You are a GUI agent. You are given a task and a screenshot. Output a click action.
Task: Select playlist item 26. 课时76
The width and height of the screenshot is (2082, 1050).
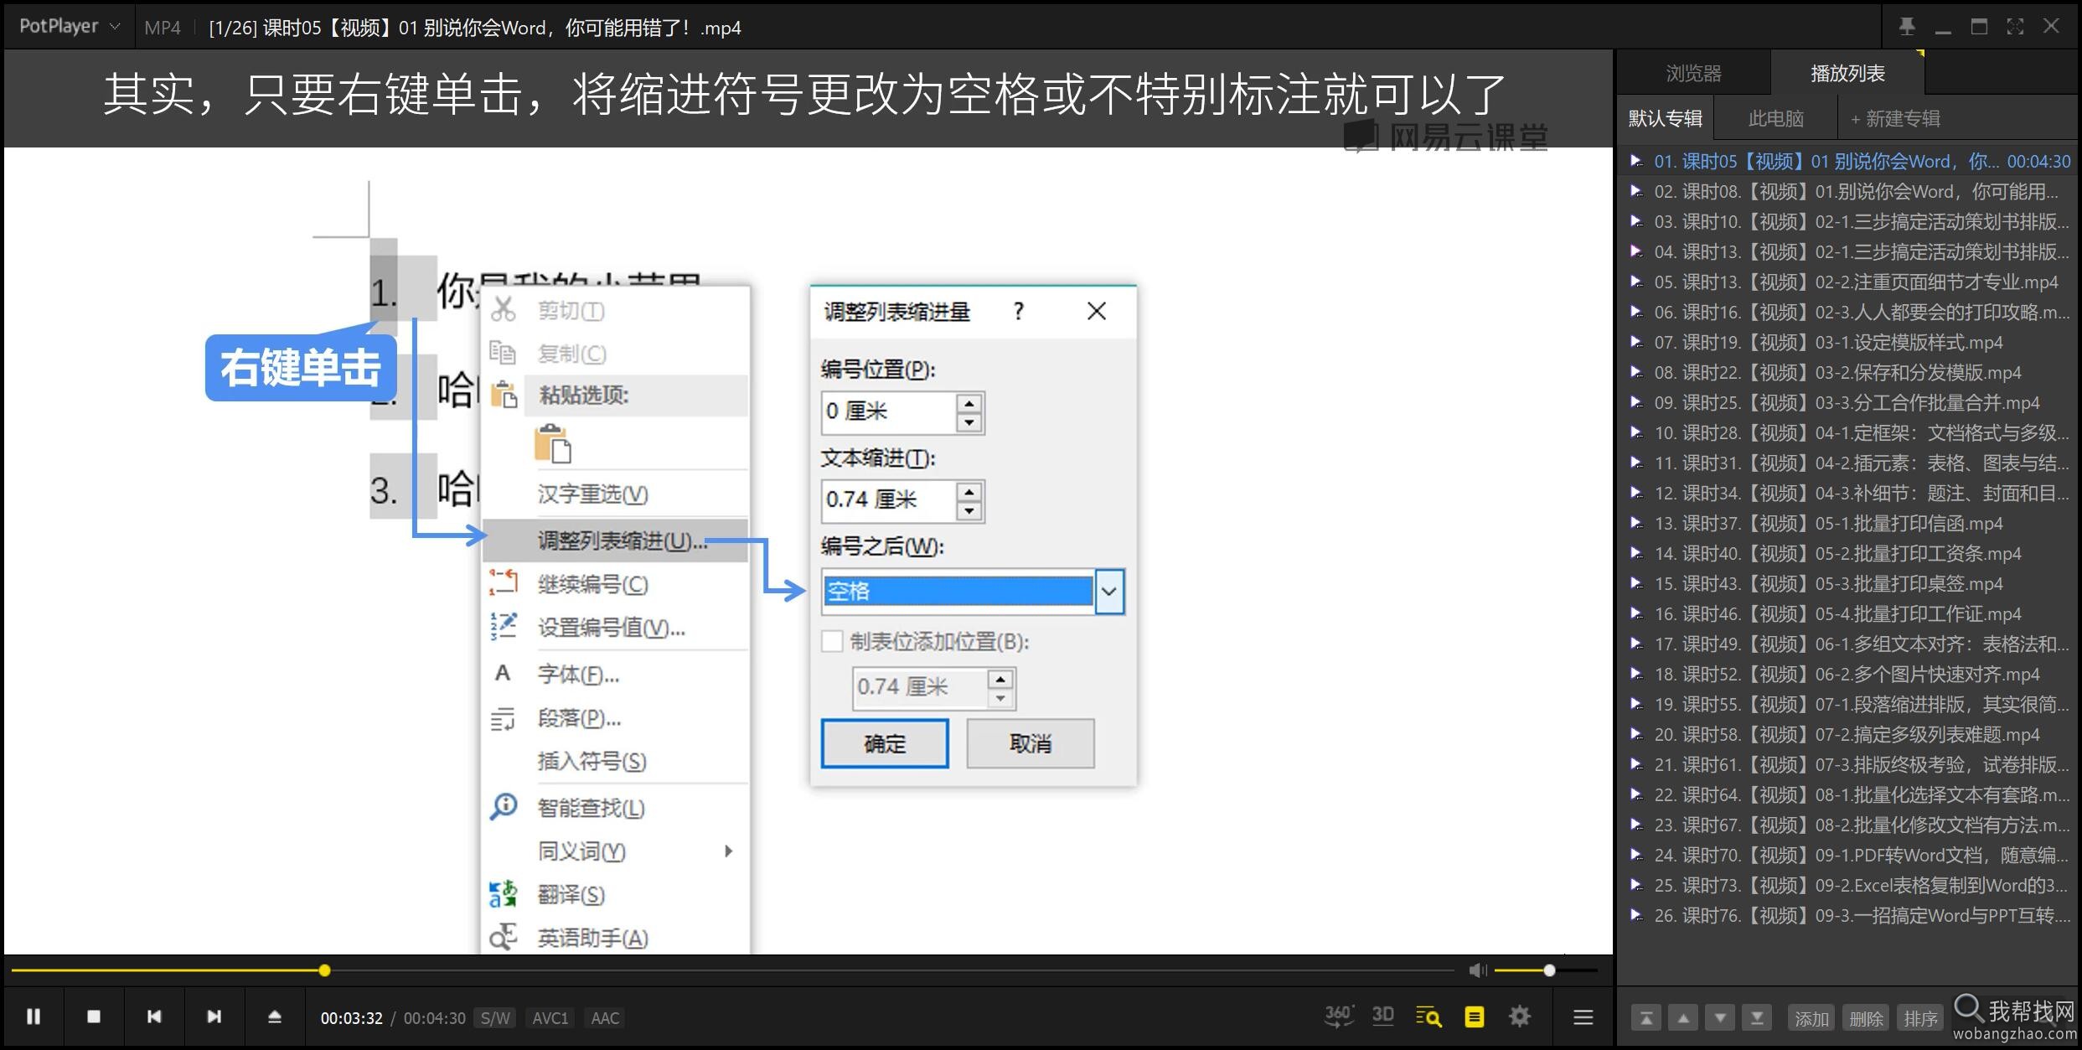click(x=1849, y=915)
